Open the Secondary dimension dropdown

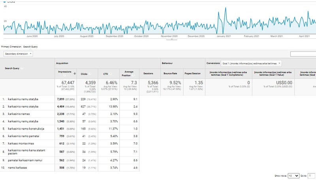pyautogui.click(x=18, y=54)
